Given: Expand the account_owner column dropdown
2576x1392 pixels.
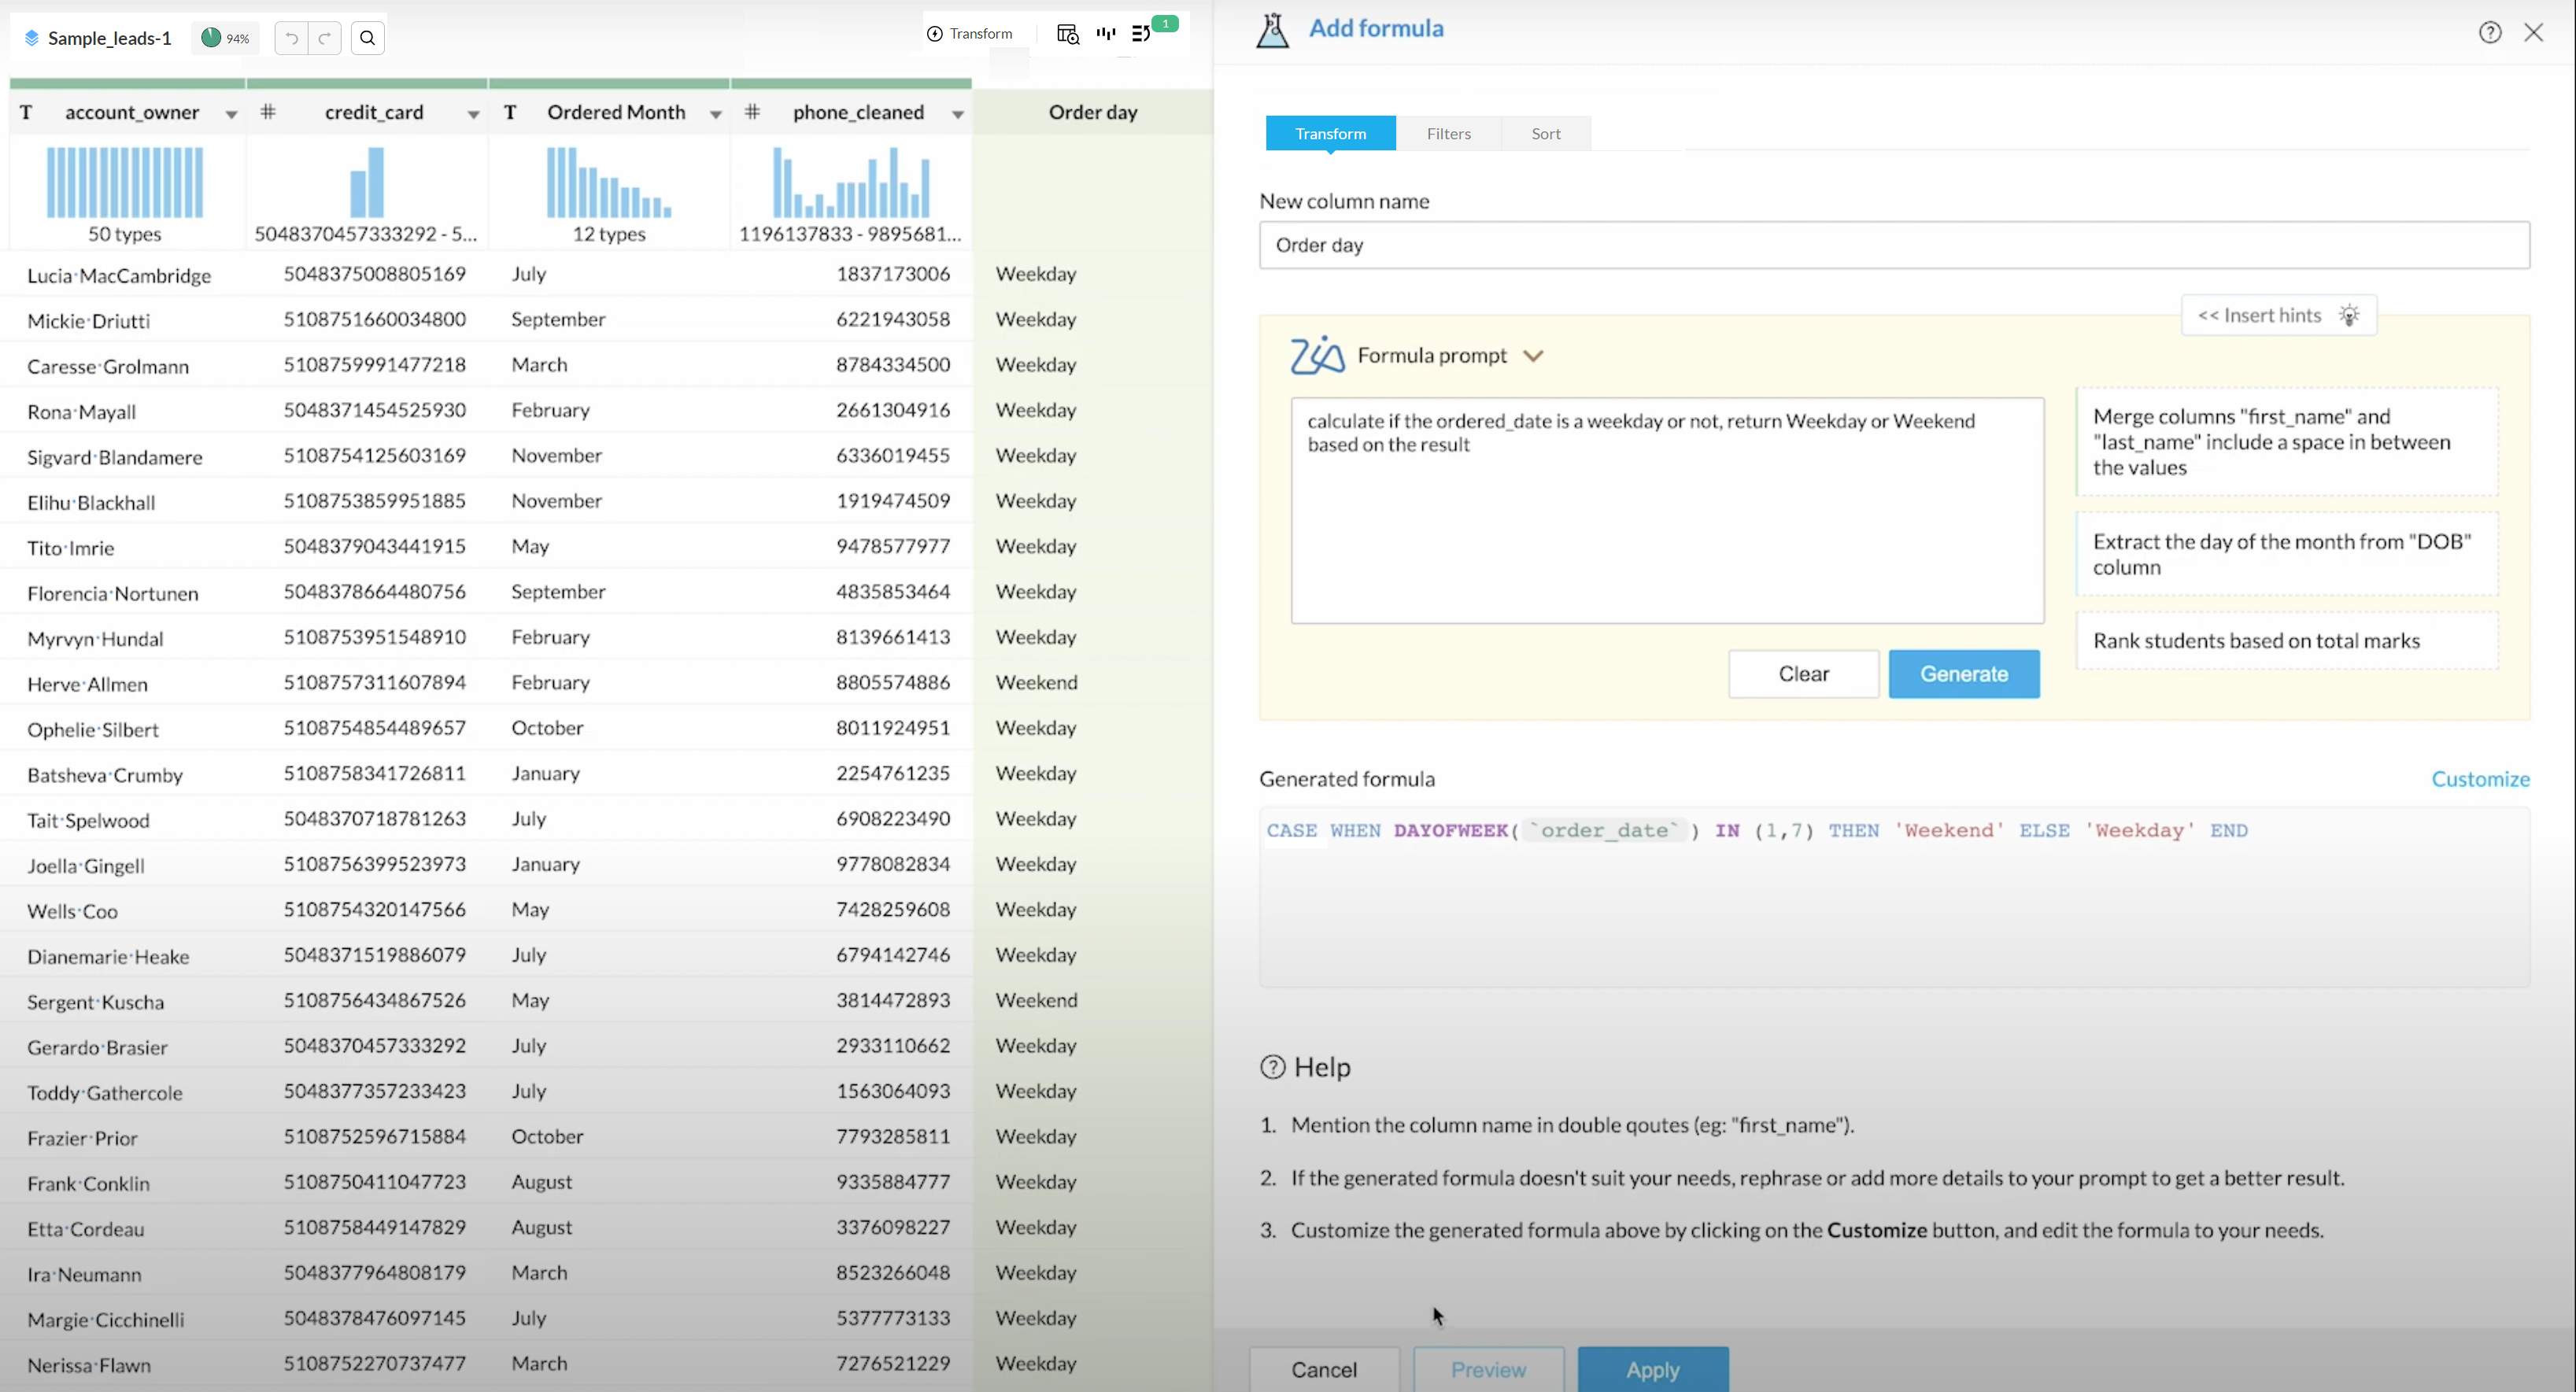Looking at the screenshot, I should point(231,114).
